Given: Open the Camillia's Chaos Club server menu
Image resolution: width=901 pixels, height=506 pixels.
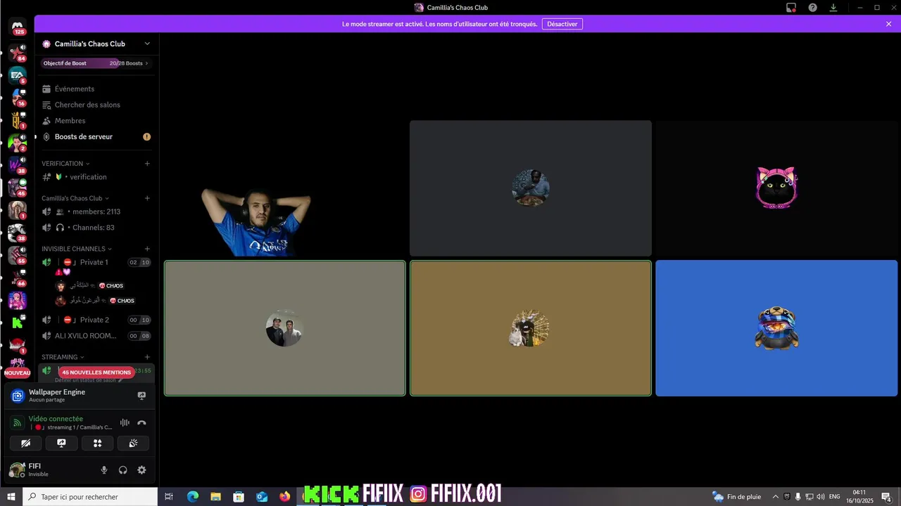Looking at the screenshot, I should coord(96,44).
